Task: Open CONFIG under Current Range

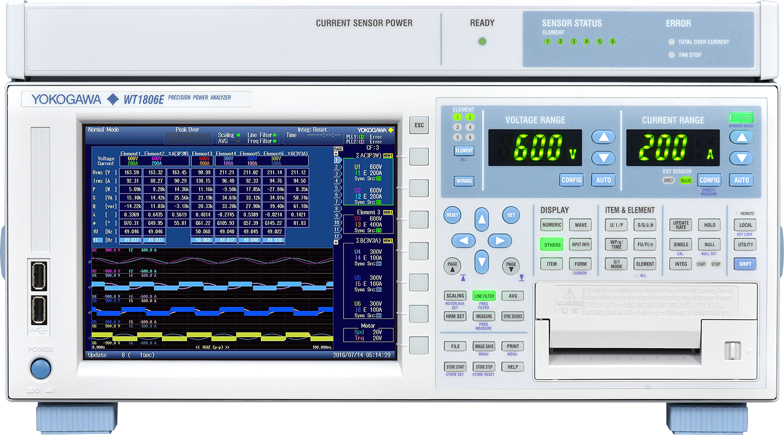Action: pos(709,180)
